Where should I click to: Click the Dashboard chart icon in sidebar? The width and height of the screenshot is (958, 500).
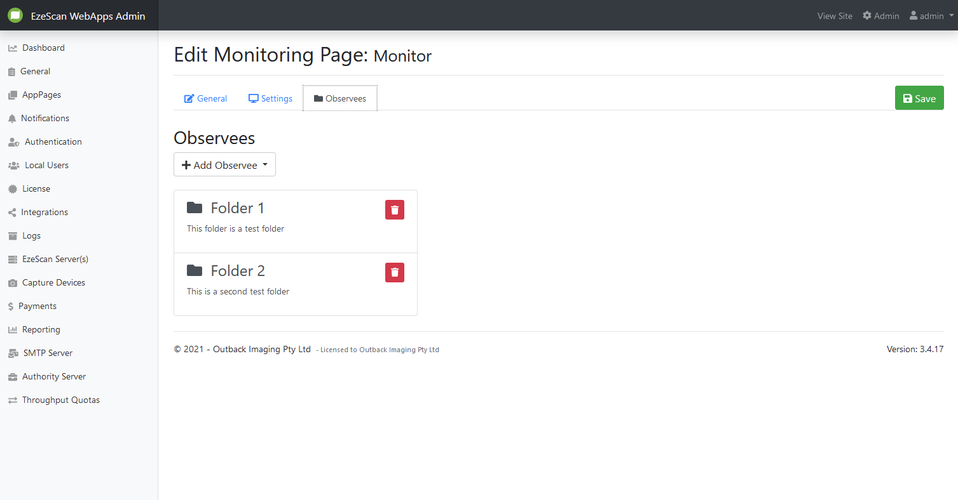tap(12, 48)
